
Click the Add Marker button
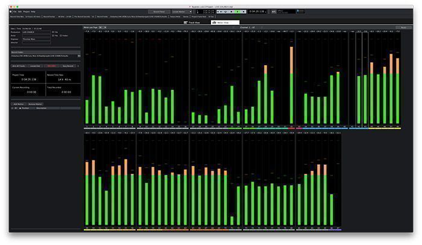[19, 104]
